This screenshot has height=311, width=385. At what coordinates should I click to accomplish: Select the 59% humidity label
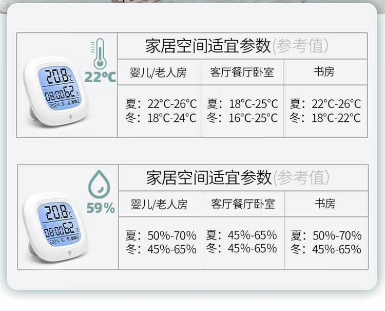click(101, 208)
